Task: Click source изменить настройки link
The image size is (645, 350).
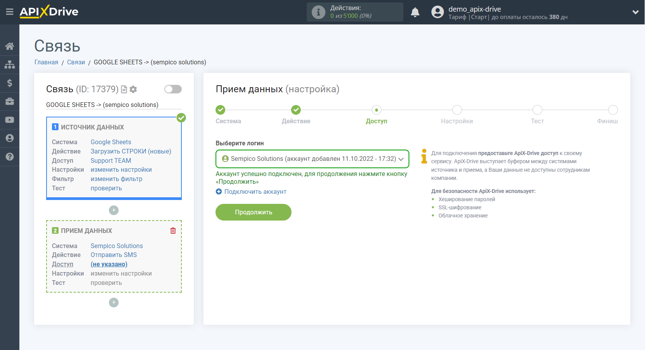Action: coord(121,170)
